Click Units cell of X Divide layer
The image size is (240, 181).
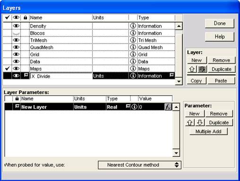(x=110, y=76)
